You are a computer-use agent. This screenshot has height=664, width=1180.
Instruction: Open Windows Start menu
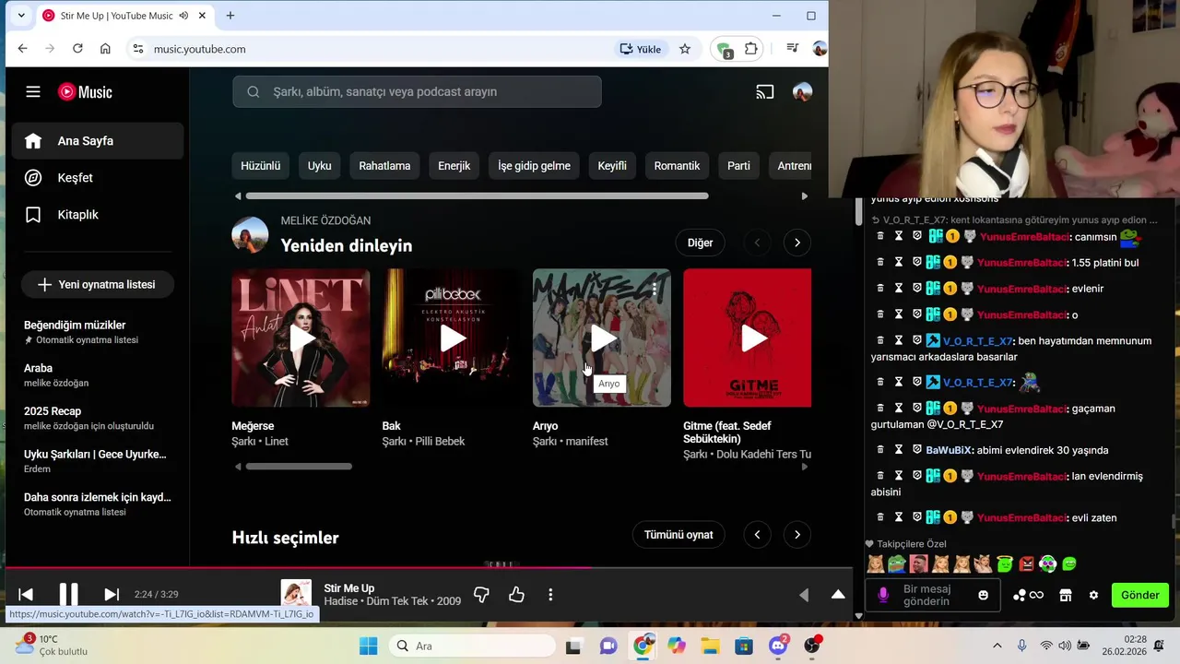click(368, 646)
